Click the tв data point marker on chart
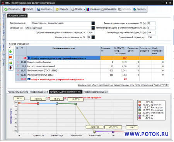This screenshot has width=174, height=142. (19, 103)
